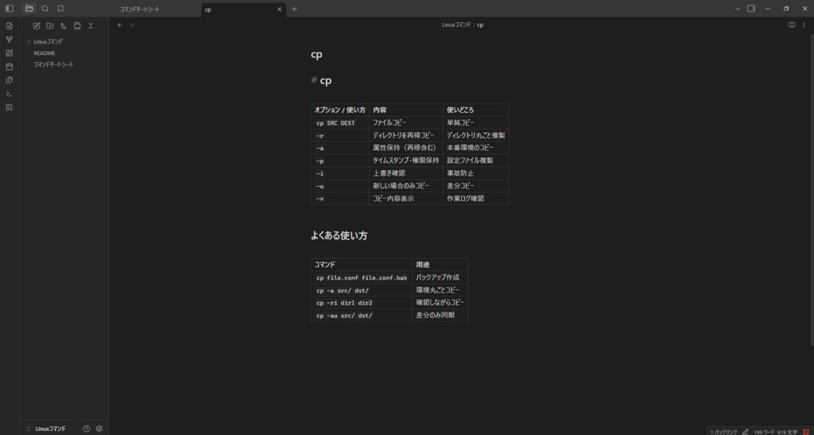Navigate forward with right arrow
This screenshot has width=814, height=435.
pyautogui.click(x=132, y=25)
